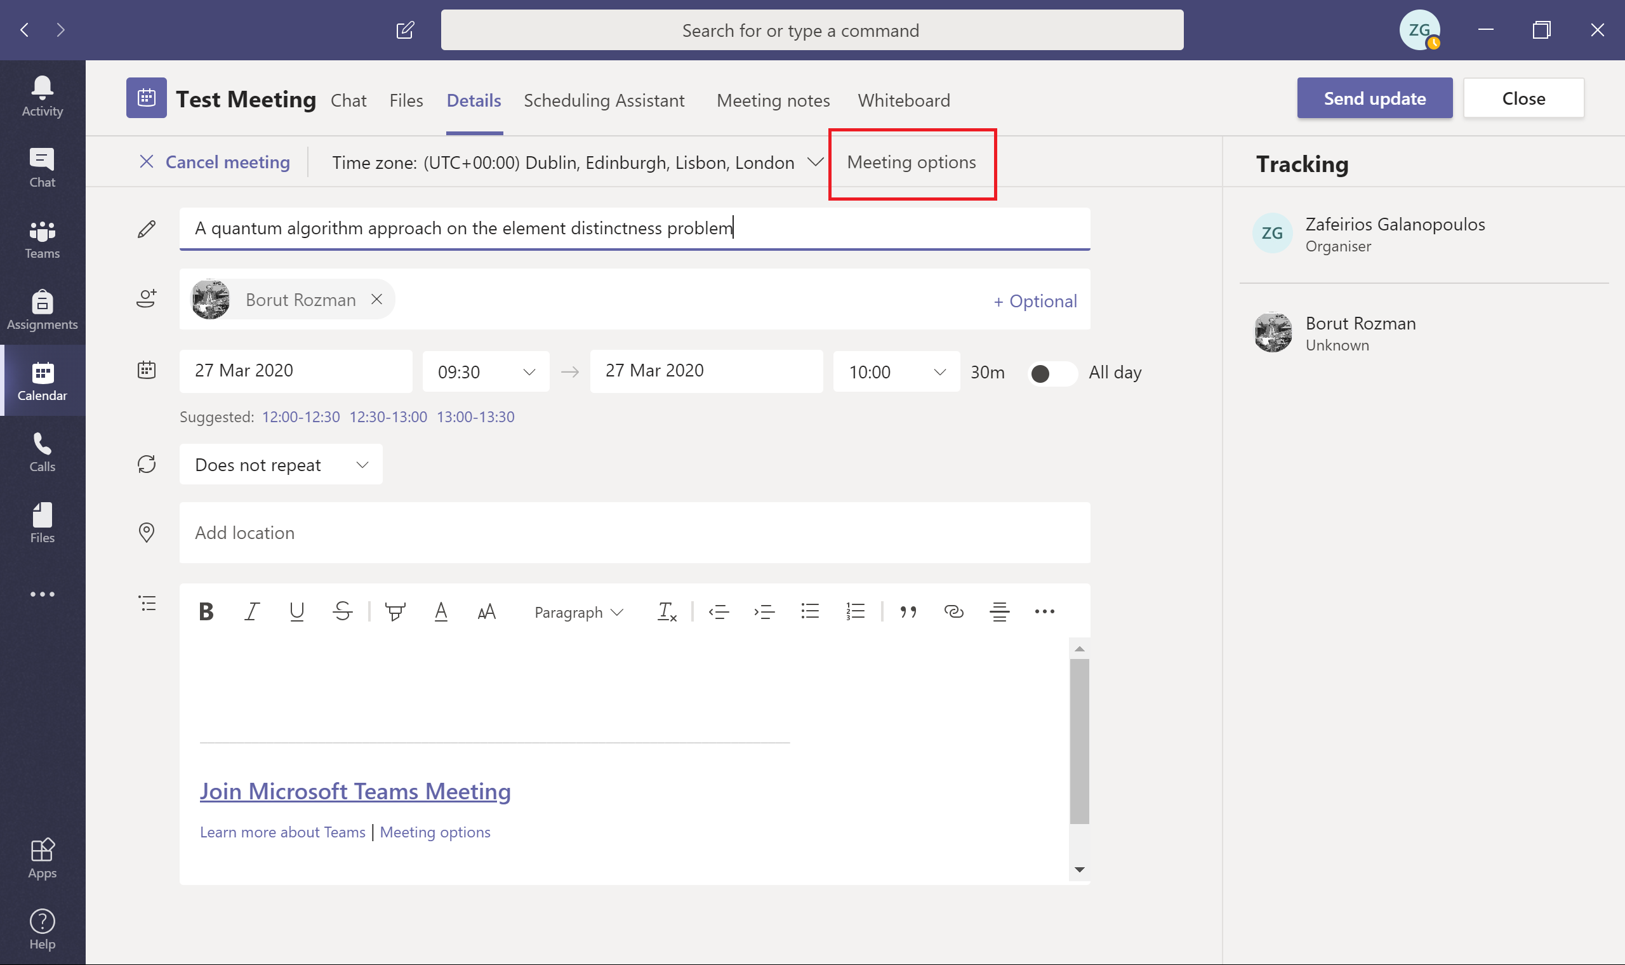Open Paragraph style dropdown
Image resolution: width=1625 pixels, height=965 pixels.
tap(578, 613)
